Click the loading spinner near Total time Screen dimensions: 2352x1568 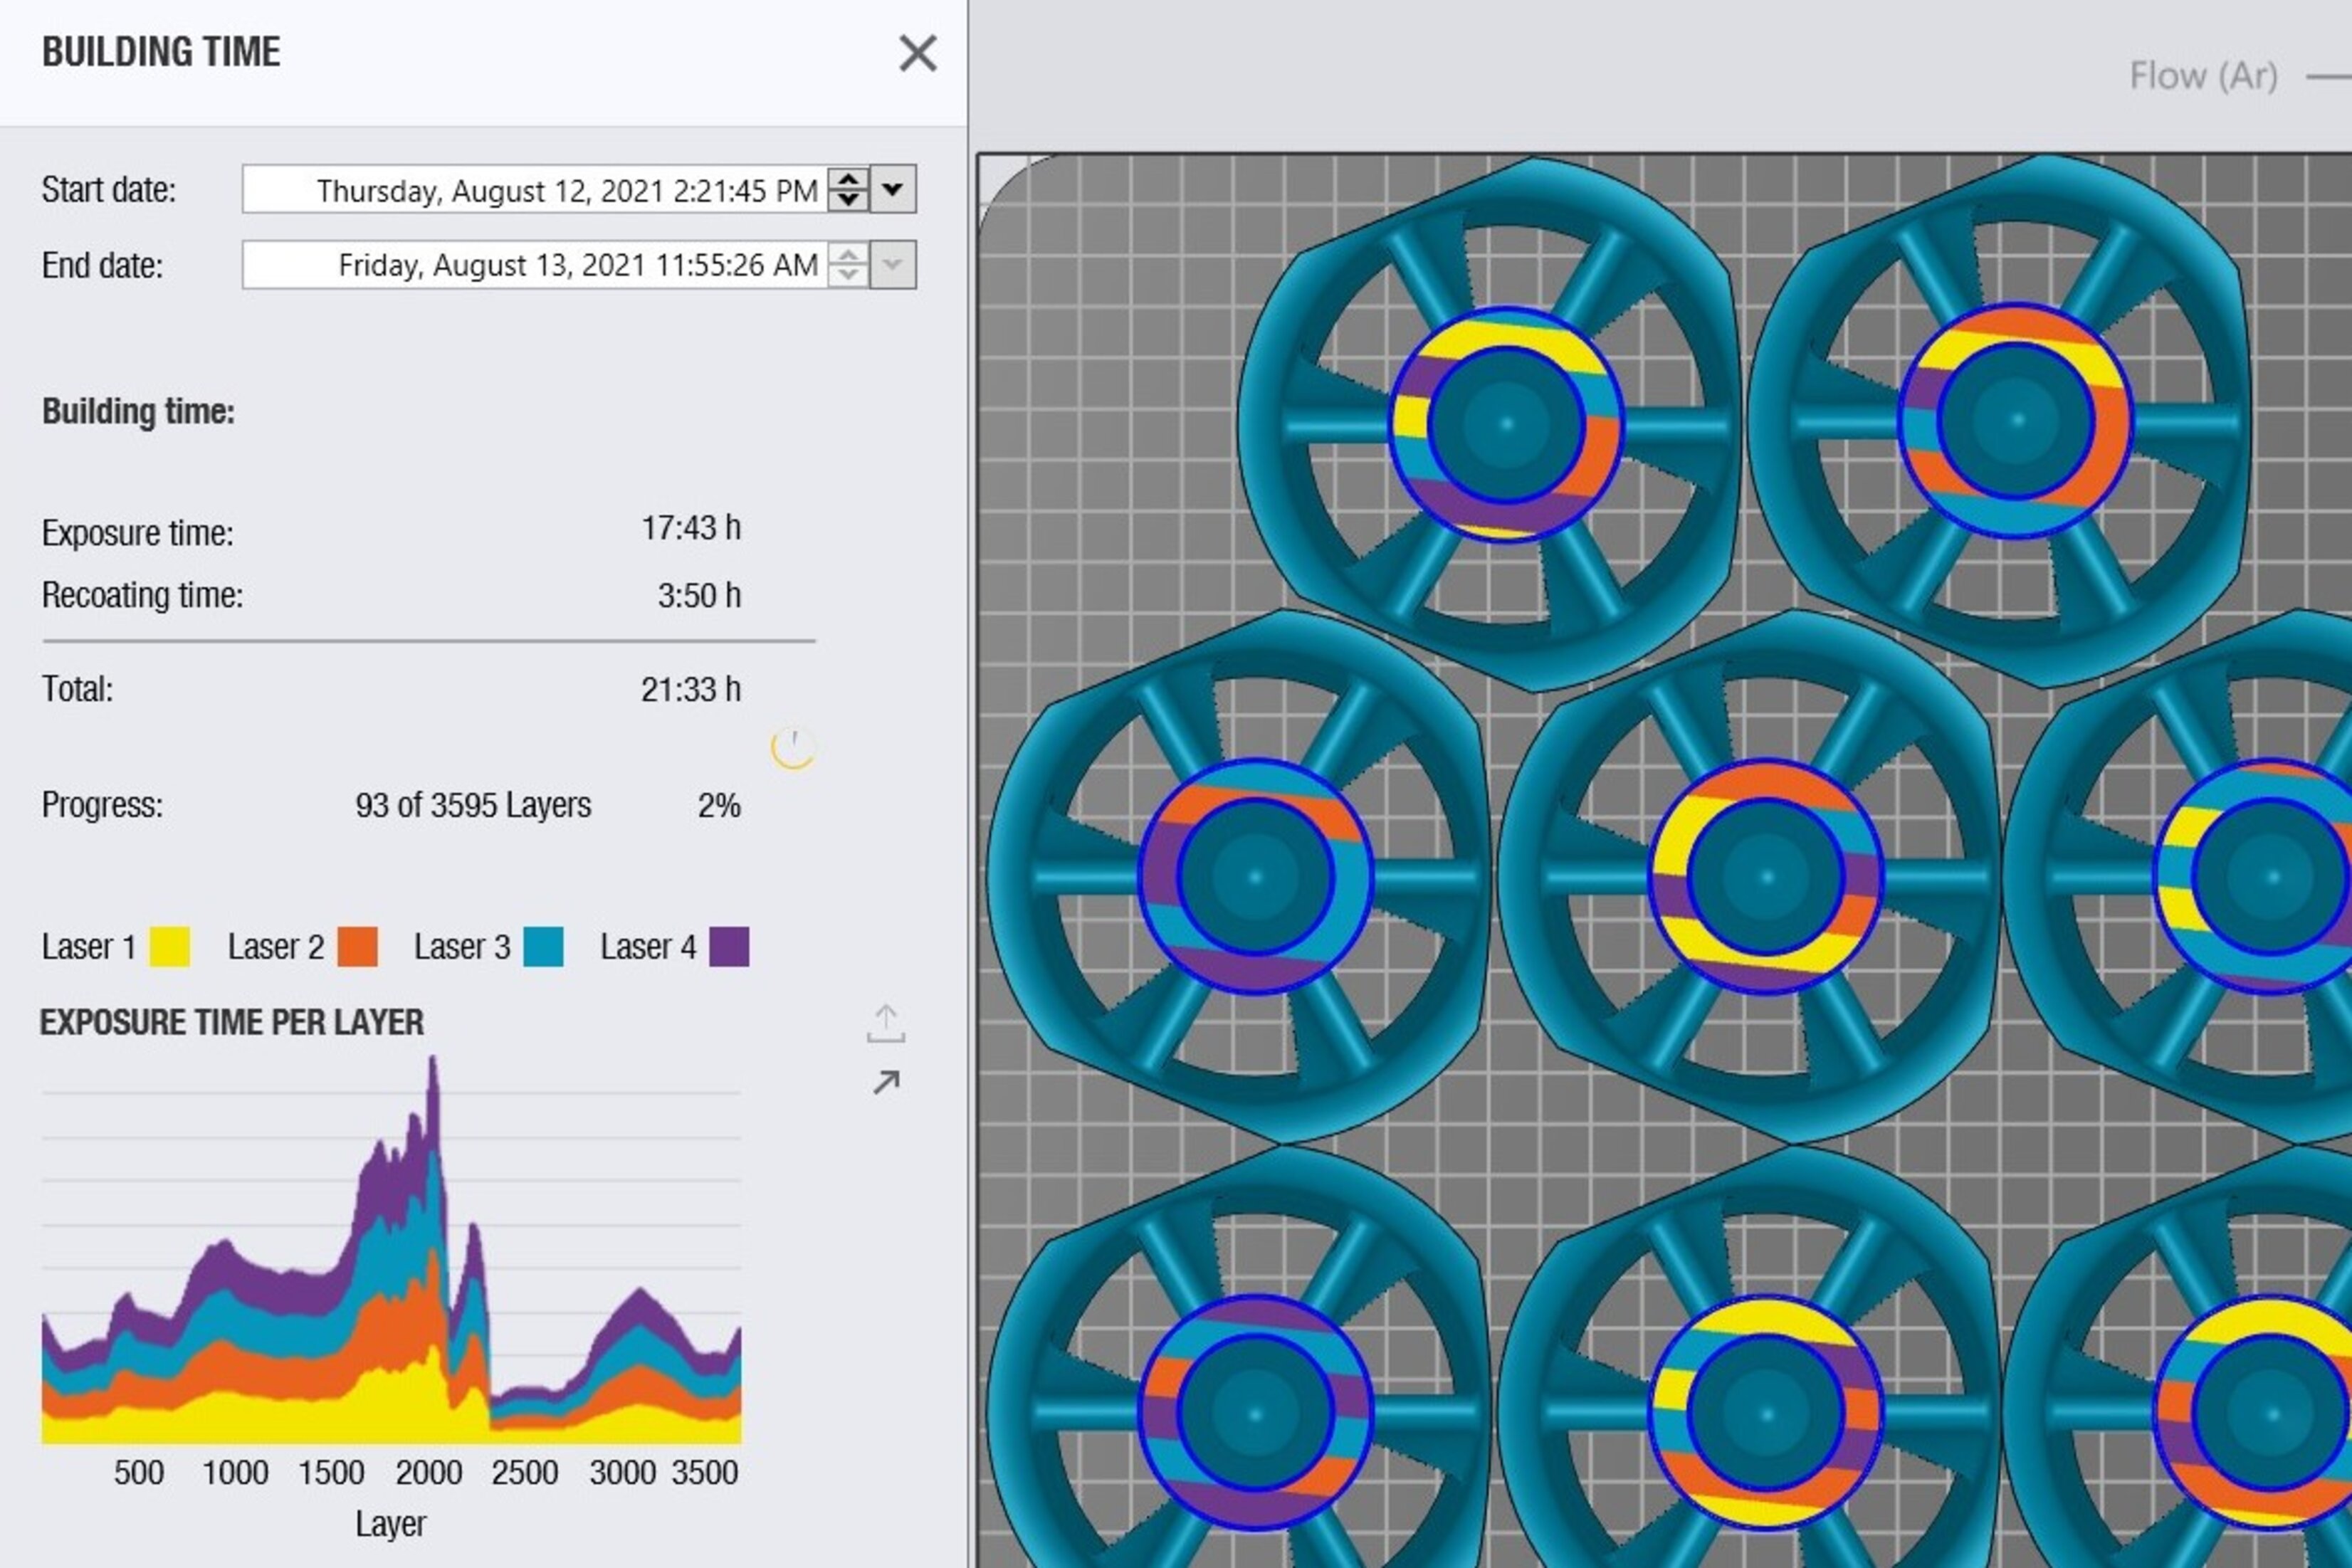pos(793,748)
